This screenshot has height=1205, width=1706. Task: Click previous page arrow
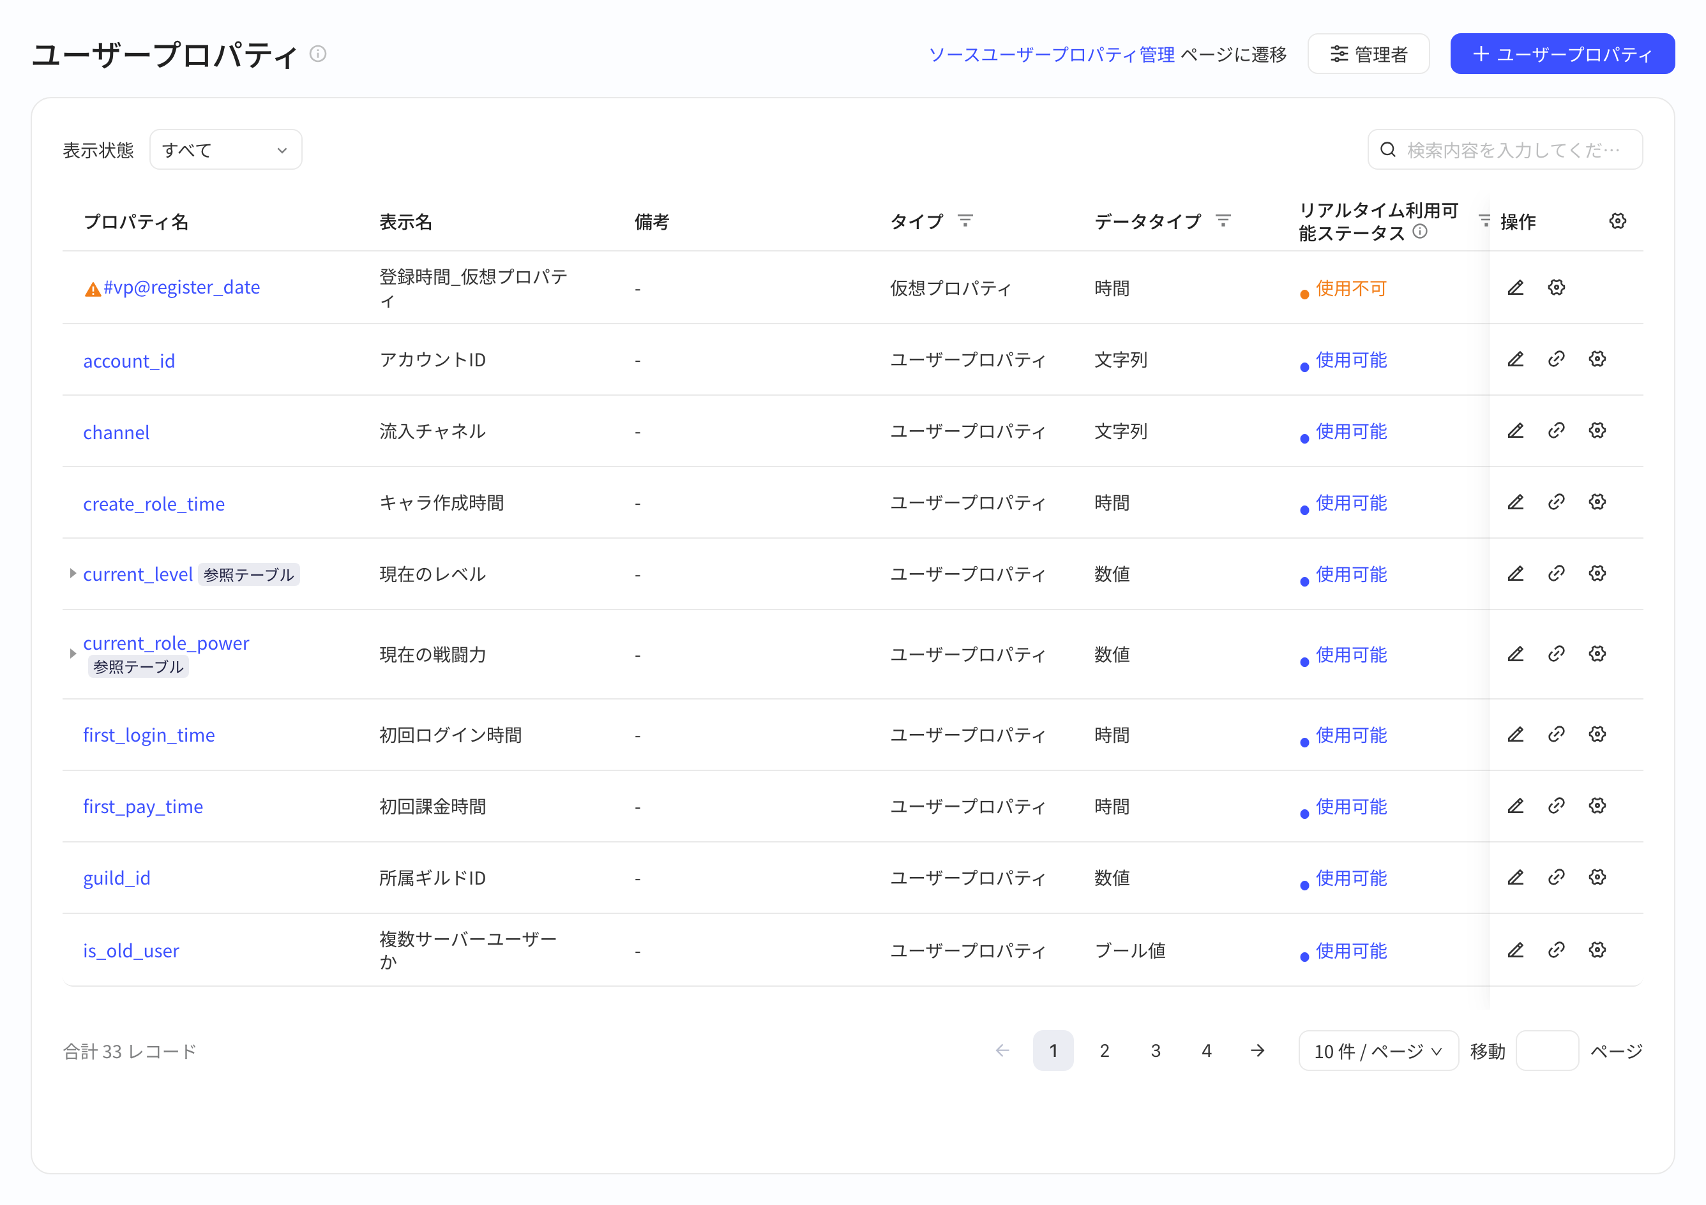[x=1002, y=1051]
